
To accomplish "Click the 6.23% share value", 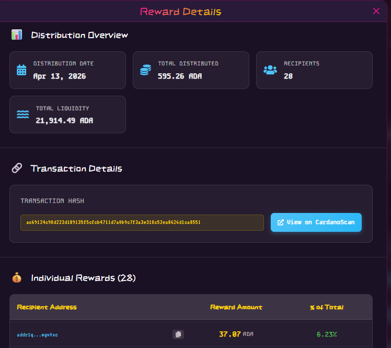I will (327, 334).
